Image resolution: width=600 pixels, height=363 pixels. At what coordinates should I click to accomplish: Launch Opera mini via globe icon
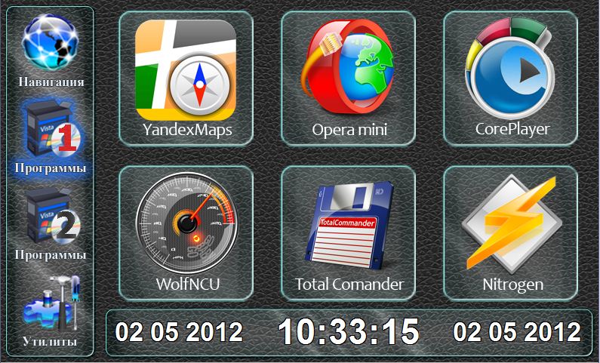pyautogui.click(x=349, y=69)
